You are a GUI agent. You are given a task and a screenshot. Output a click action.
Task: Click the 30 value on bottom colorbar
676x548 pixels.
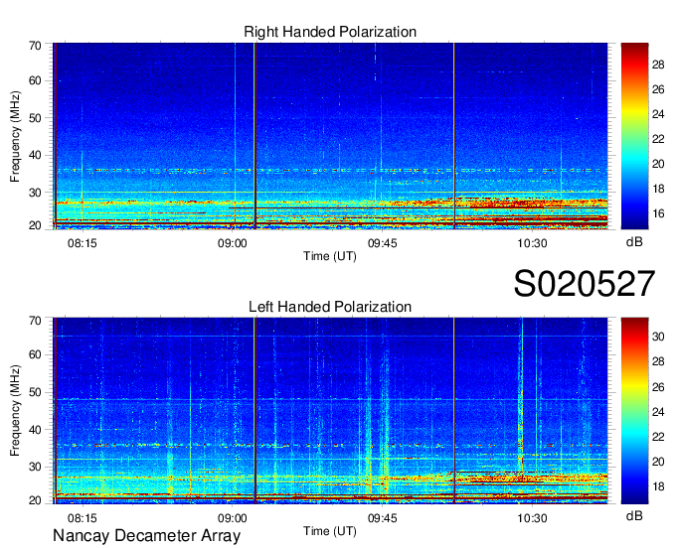pos(658,337)
